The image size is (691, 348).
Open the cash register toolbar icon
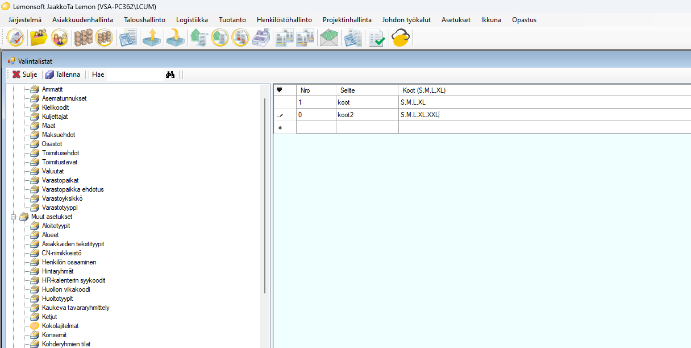pos(261,39)
